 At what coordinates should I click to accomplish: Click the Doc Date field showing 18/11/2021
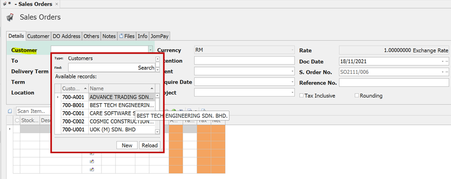[394, 61]
